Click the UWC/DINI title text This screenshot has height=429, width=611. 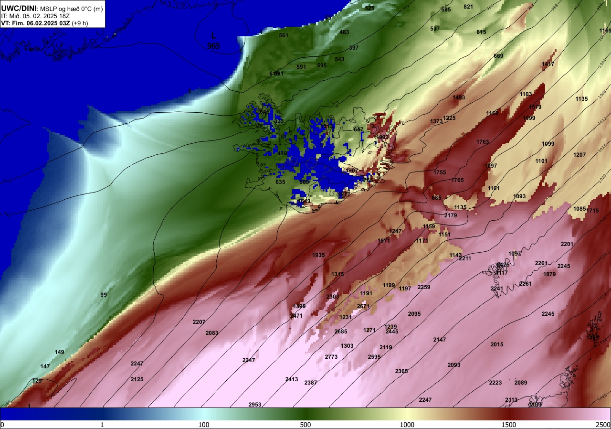[x=18, y=8]
